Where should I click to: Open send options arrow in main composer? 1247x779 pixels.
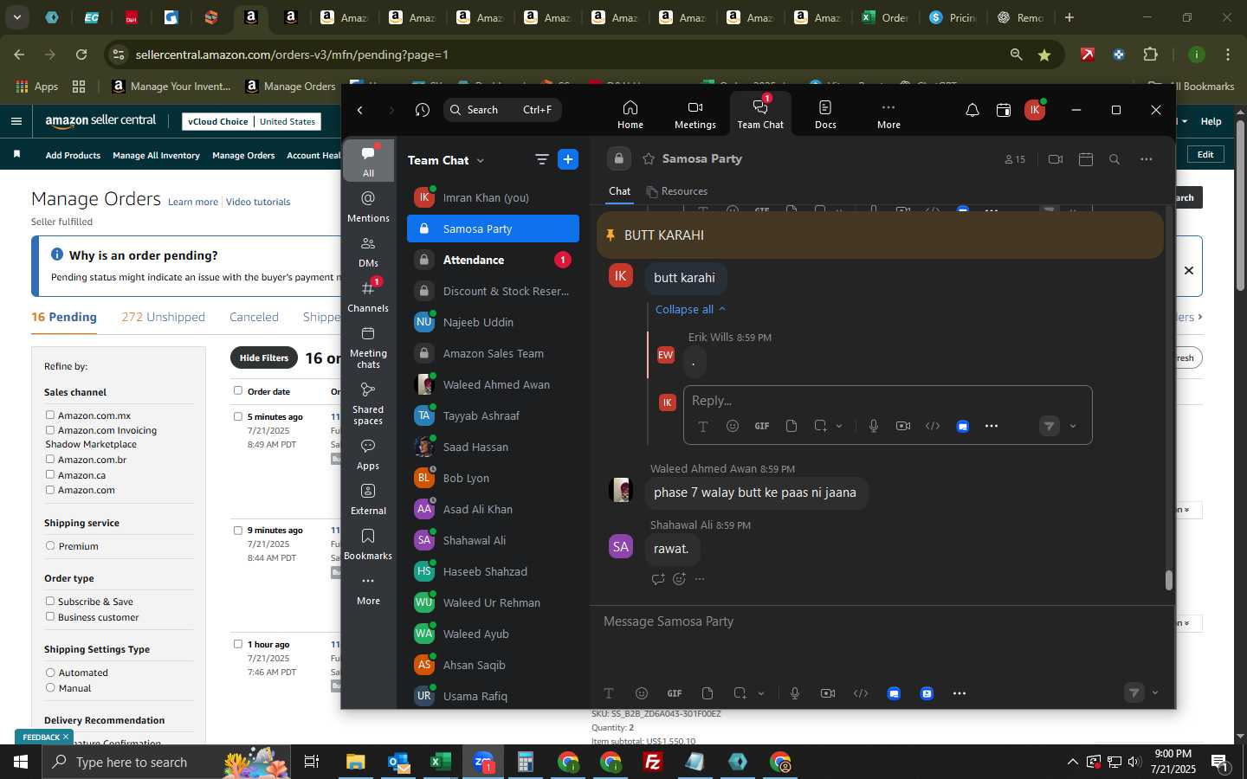coord(1154,692)
